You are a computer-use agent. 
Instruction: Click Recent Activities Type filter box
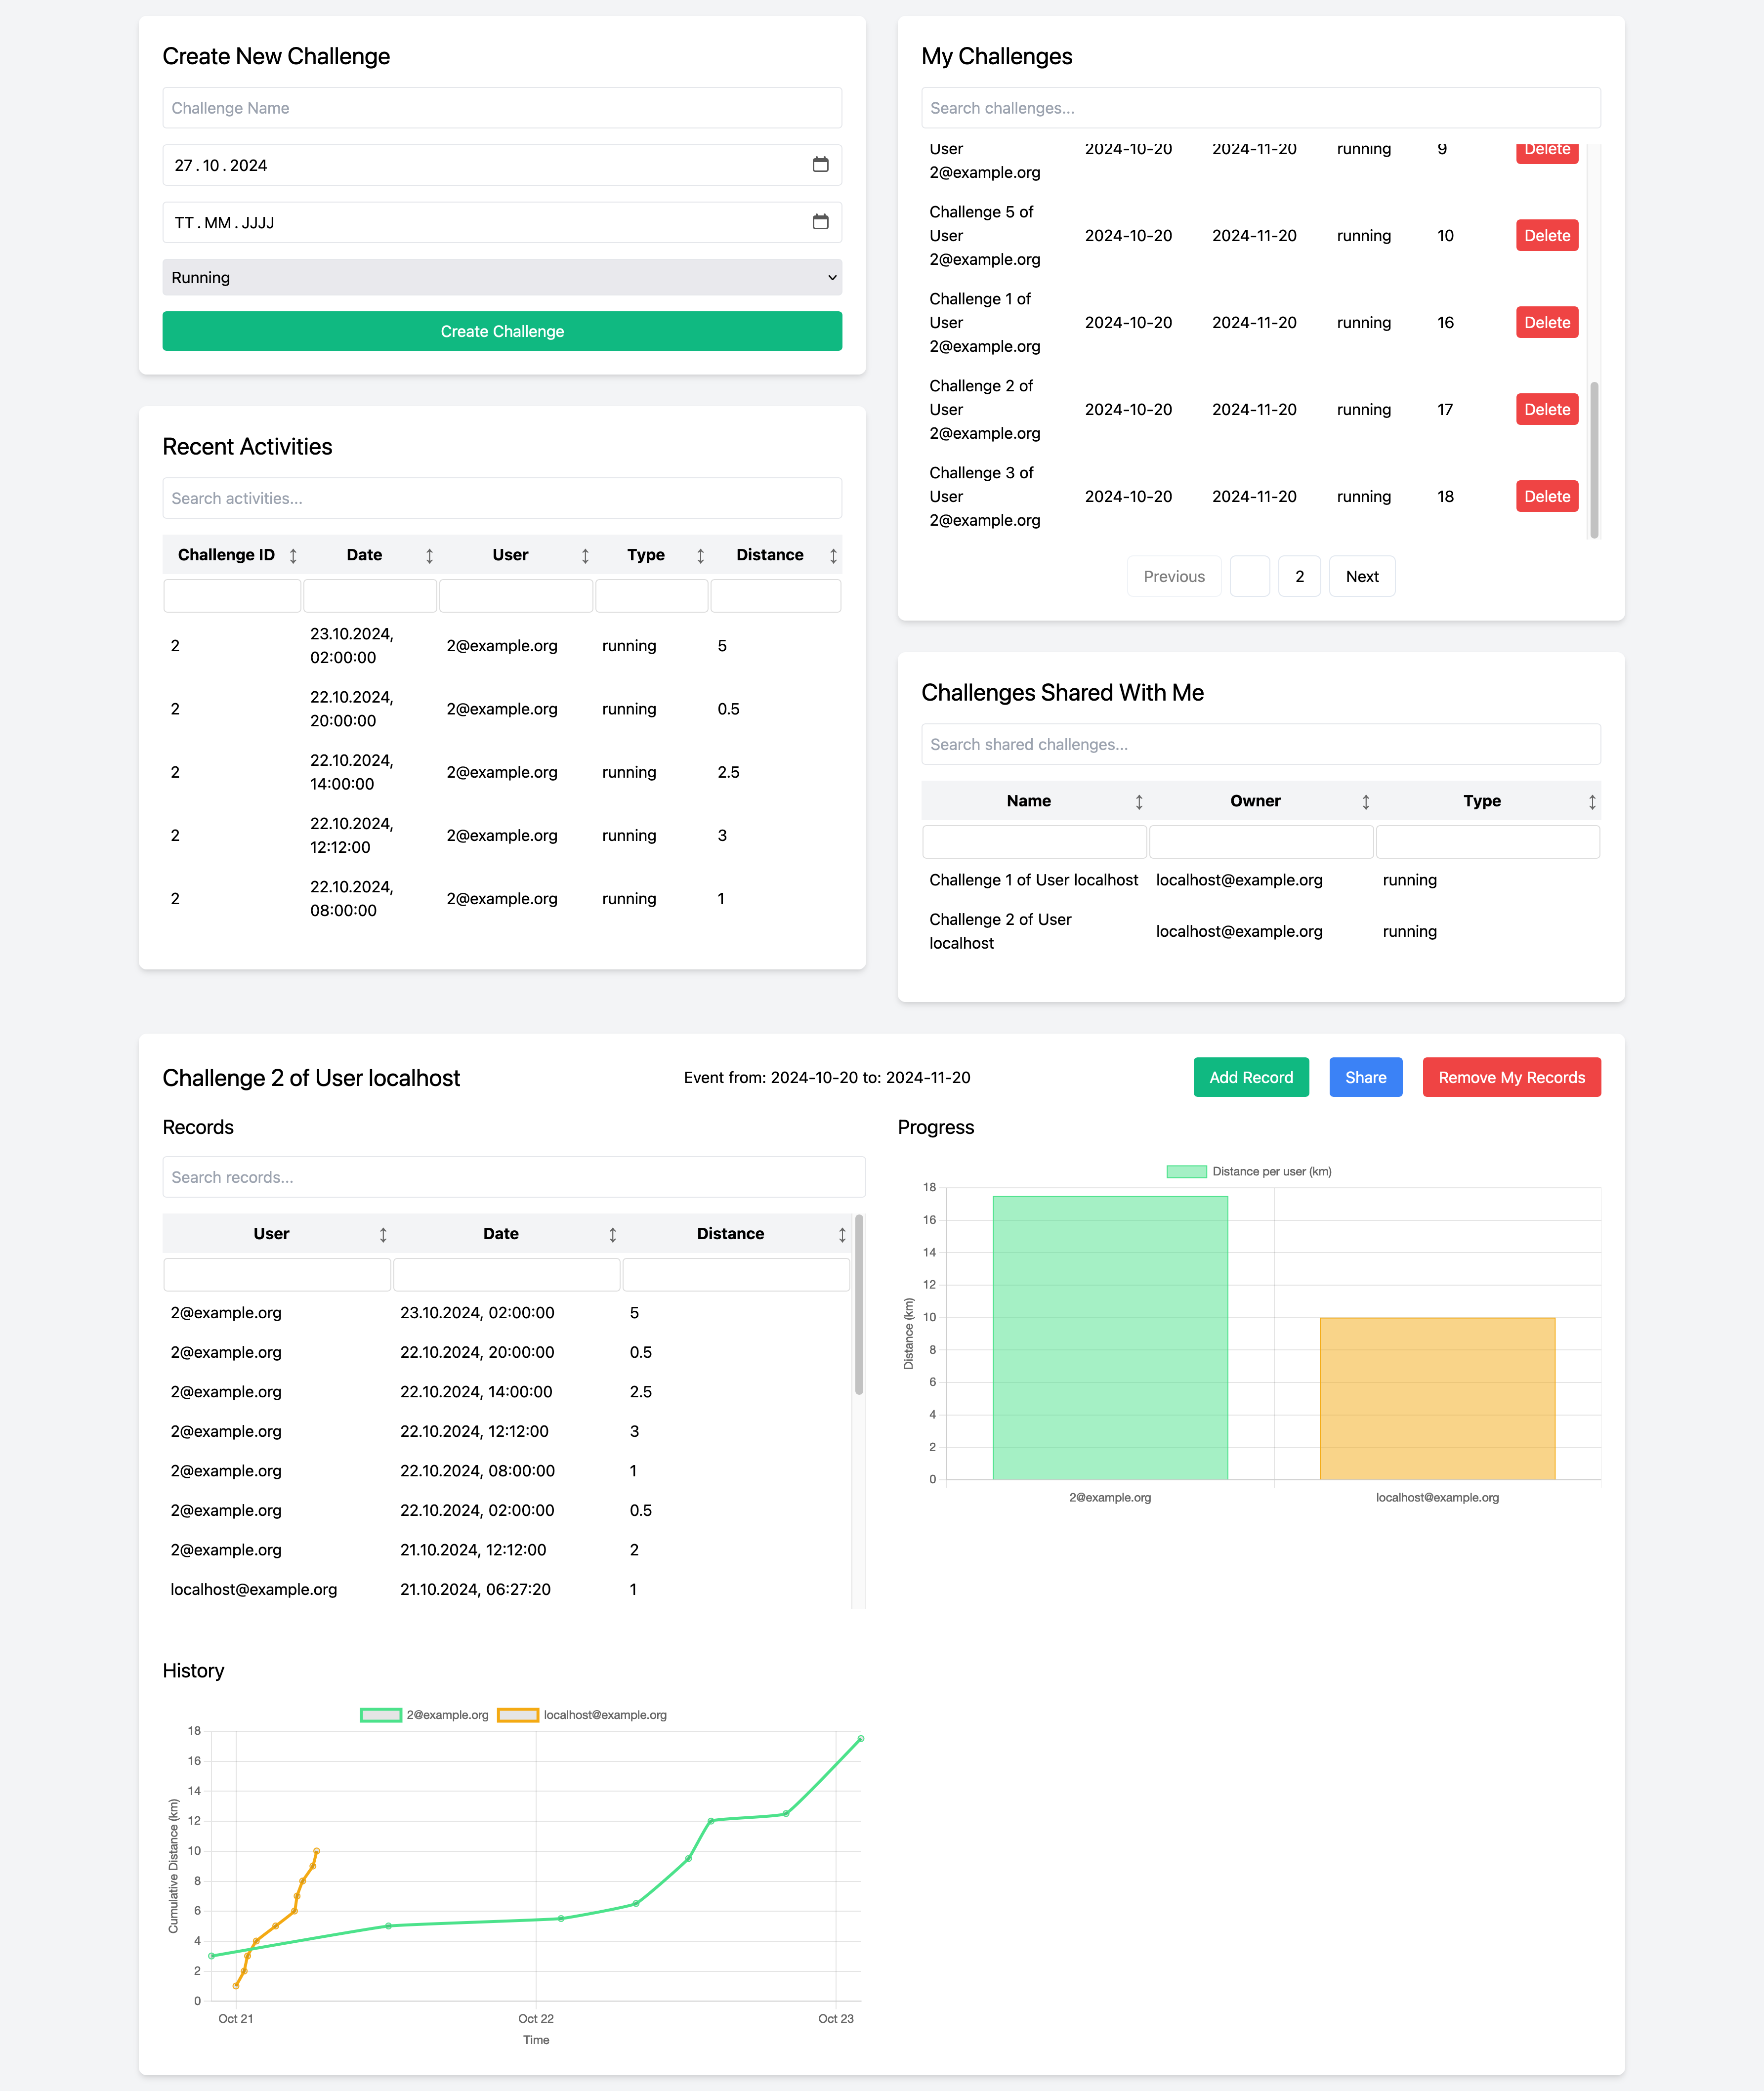pyautogui.click(x=652, y=596)
